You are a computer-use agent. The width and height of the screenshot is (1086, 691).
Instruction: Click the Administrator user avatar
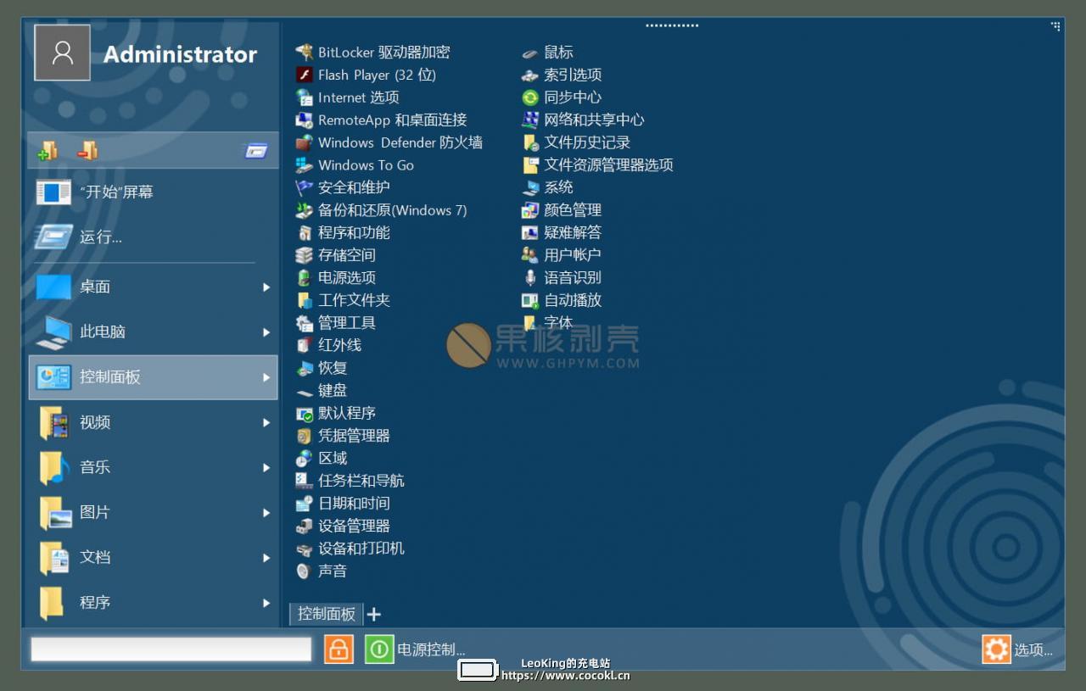coord(62,53)
